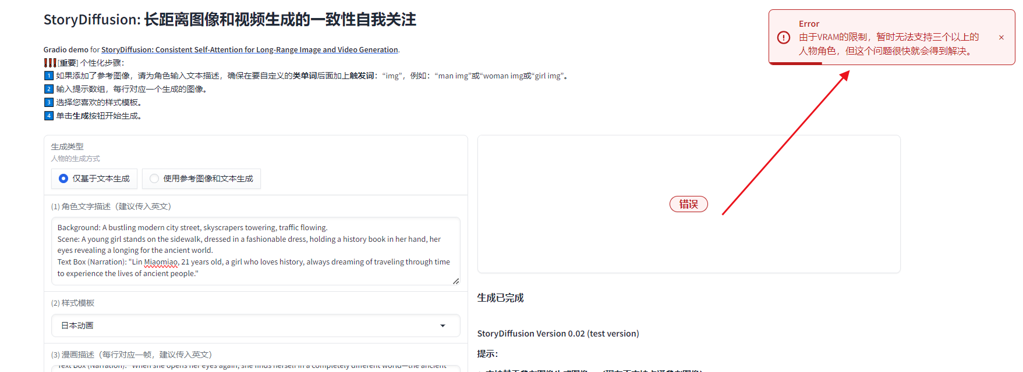Click the 生成类型 label
The width and height of the screenshot is (1023, 372).
(x=68, y=146)
